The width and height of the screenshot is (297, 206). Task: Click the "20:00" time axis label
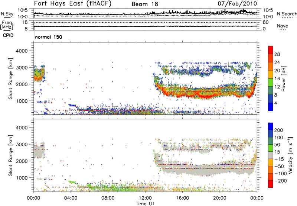219,198
